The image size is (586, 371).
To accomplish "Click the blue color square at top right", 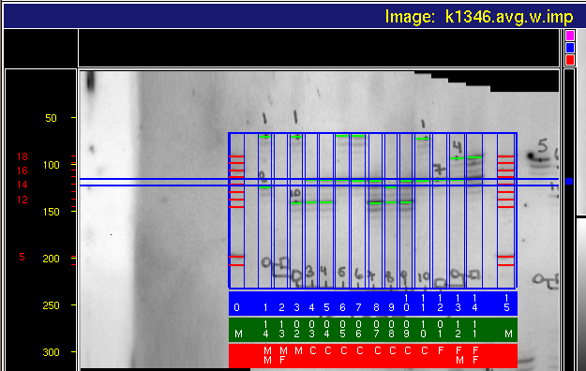I will (569, 48).
